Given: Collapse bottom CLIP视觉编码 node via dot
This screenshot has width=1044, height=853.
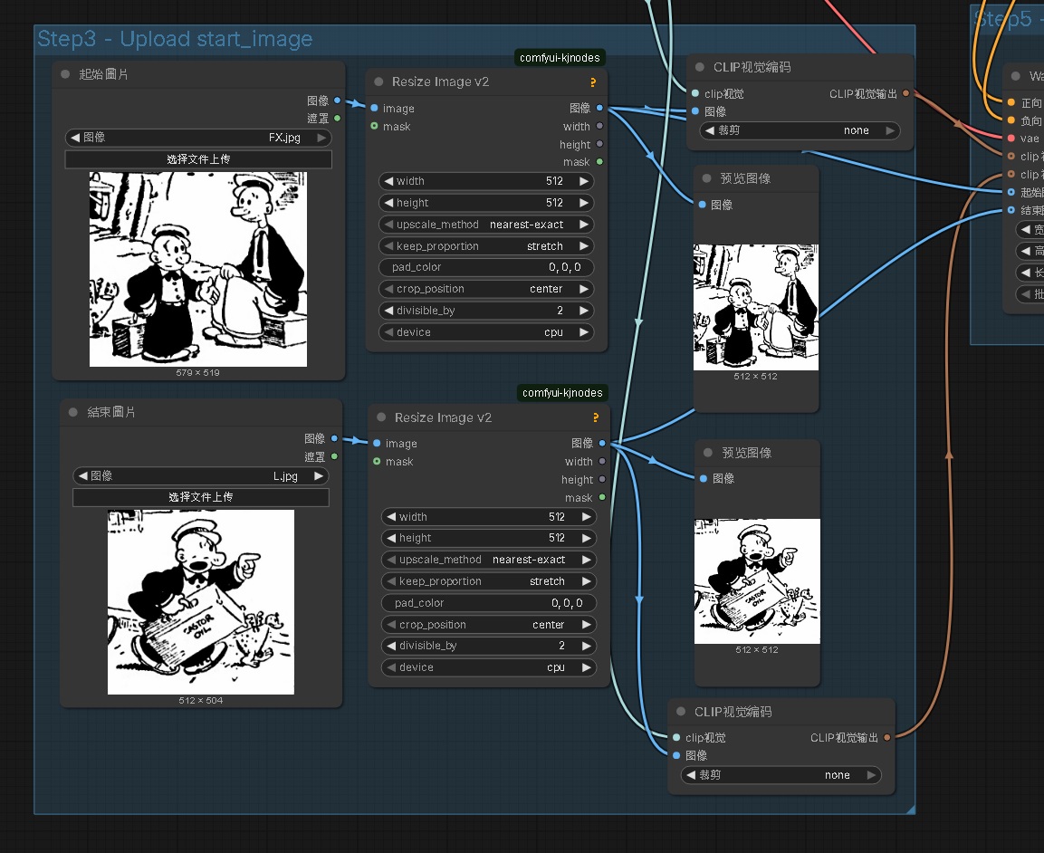Looking at the screenshot, I should [x=681, y=711].
